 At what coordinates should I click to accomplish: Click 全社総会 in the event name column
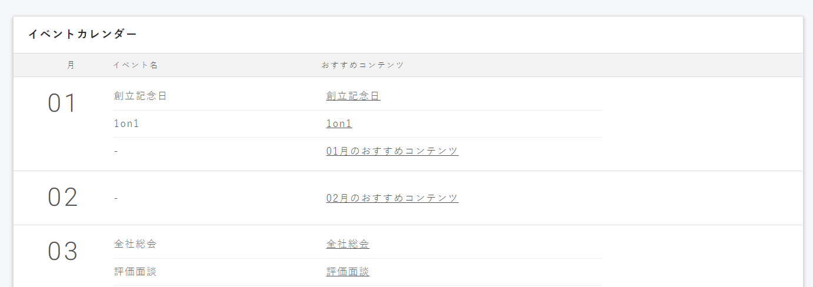pos(135,244)
